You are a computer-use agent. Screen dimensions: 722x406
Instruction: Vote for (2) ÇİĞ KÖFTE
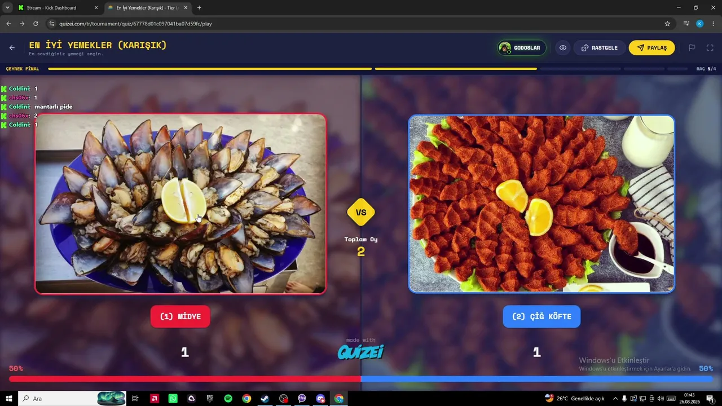[541, 316]
